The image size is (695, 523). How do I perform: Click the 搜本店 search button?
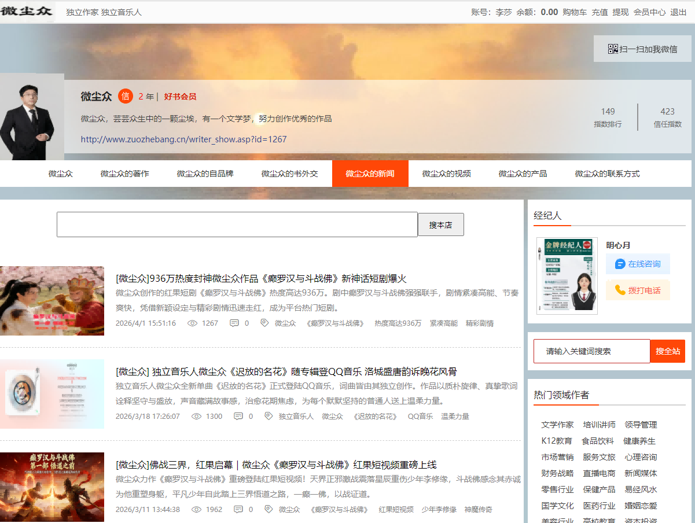(x=440, y=224)
